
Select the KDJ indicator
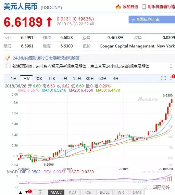click(x=72, y=192)
